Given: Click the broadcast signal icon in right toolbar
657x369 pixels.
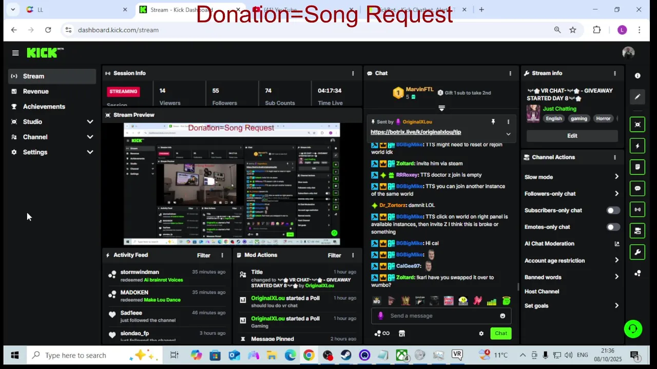Looking at the screenshot, I should pos(637,210).
